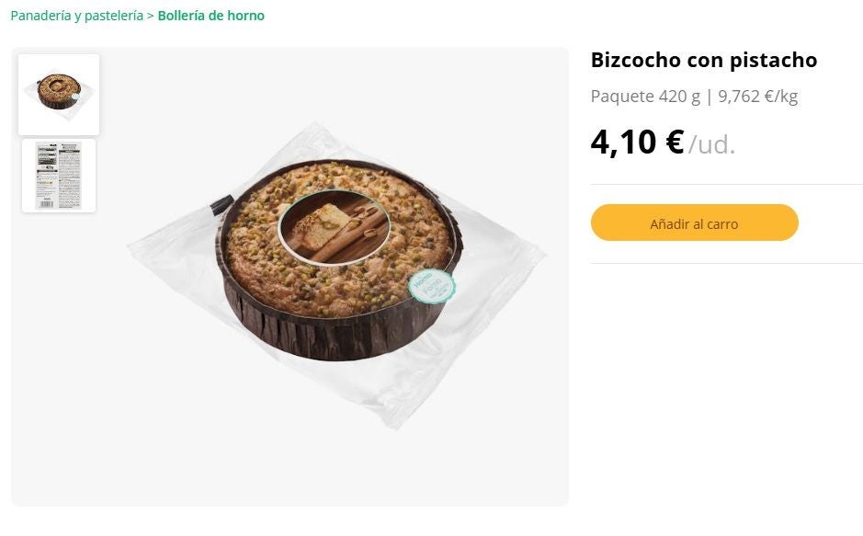Go to "Bollería de horno" category

[x=210, y=16]
